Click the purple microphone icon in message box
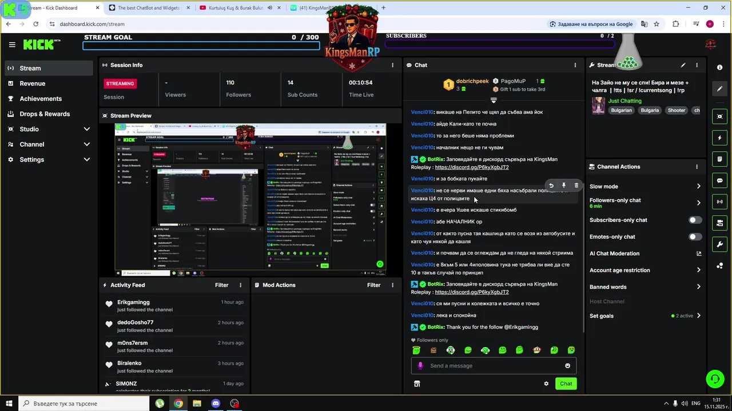 [420, 366]
